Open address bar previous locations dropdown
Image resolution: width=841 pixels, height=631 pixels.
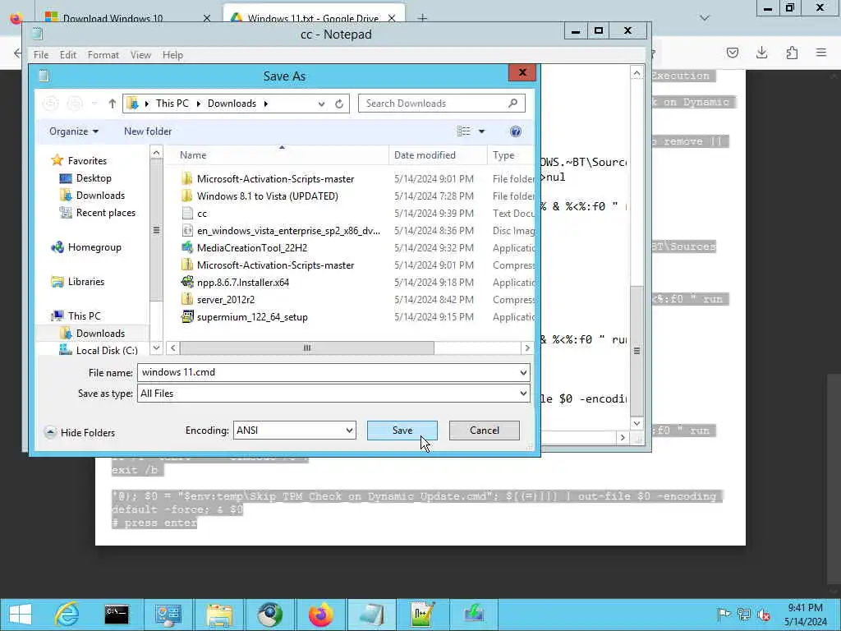[321, 104]
